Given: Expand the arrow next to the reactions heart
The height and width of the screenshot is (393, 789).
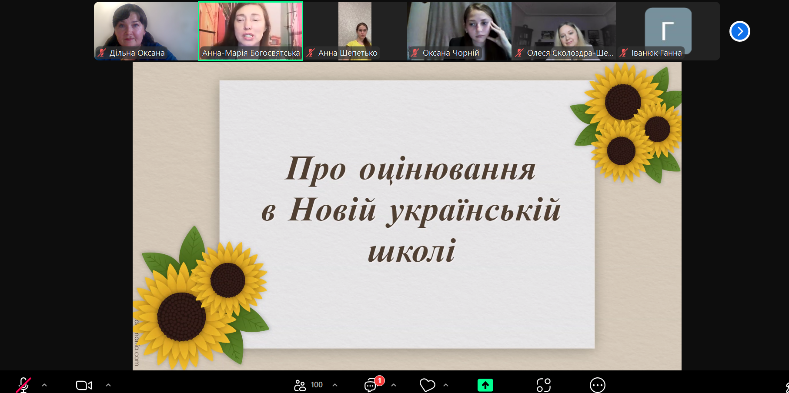Looking at the screenshot, I should [446, 385].
